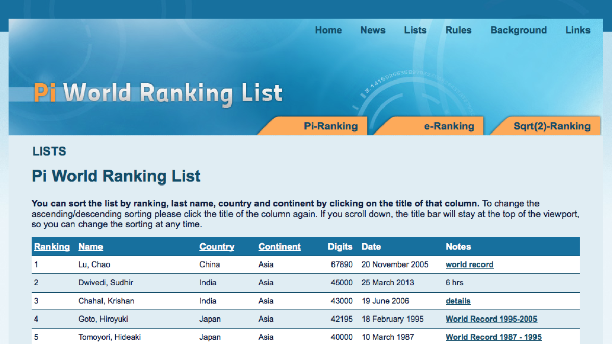Image resolution: width=612 pixels, height=344 pixels.
Task: Open the Pi-Ranking tab
Action: click(x=331, y=126)
